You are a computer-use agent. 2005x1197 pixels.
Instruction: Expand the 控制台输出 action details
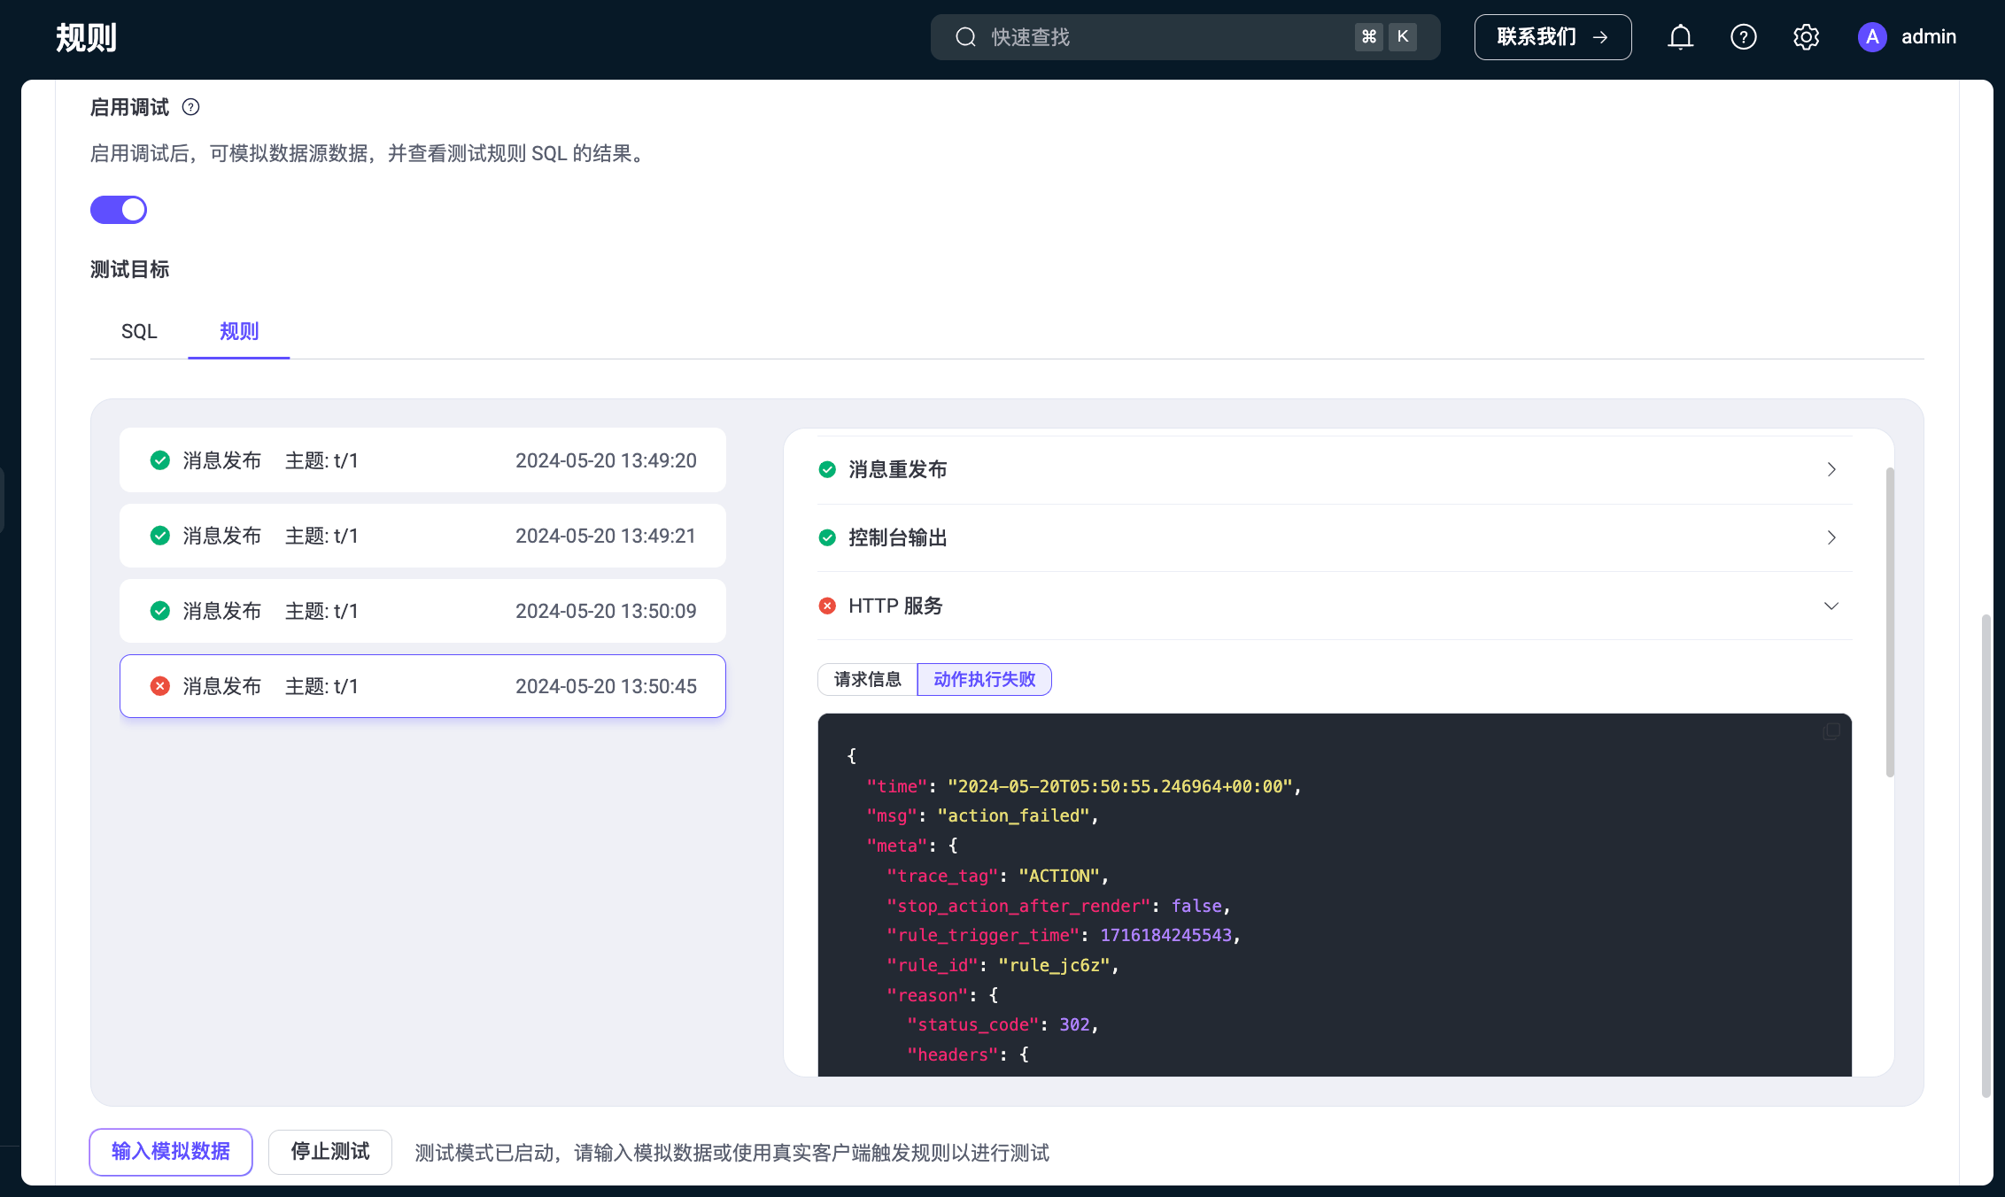coord(1831,537)
